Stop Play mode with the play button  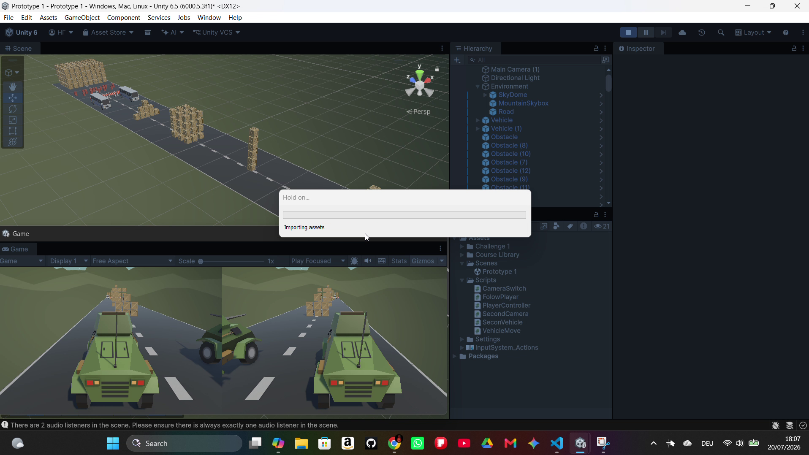pos(628,32)
